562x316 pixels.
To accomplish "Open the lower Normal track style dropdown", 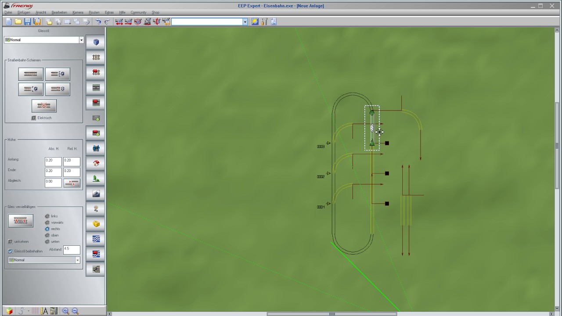I will tap(78, 260).
